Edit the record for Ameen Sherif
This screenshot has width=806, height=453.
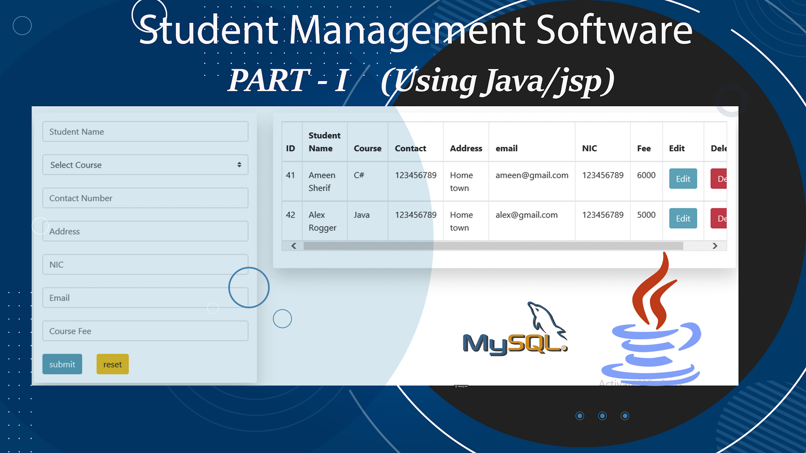683,179
